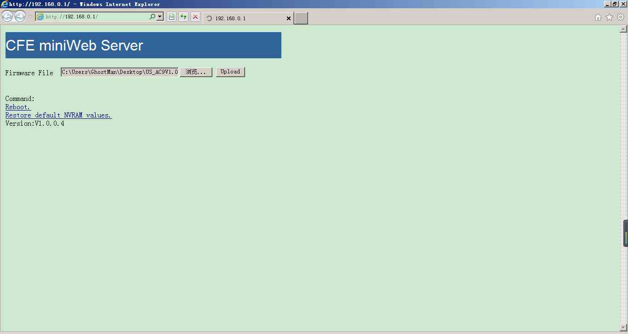Restore down the Internet Explorer window

tap(615, 4)
